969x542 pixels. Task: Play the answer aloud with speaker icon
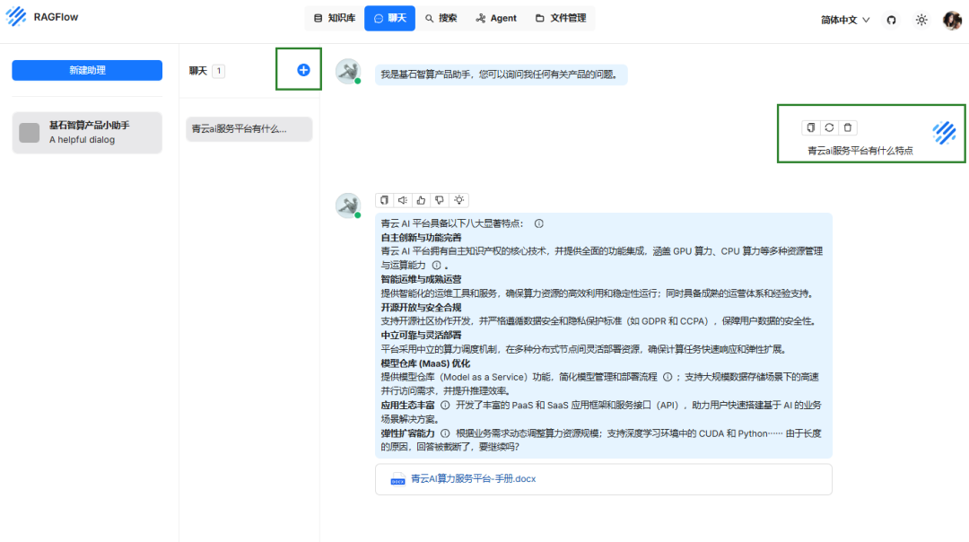[x=402, y=199]
